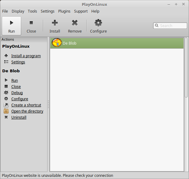The width and height of the screenshot is (189, 179).
Task: Click the De Blob game icon
Action: point(57,43)
